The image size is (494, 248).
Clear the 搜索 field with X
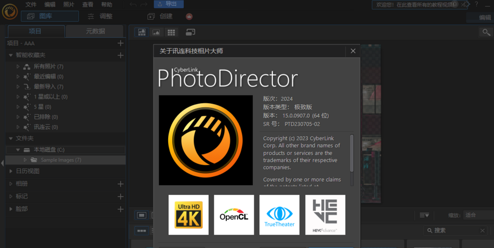point(483,231)
